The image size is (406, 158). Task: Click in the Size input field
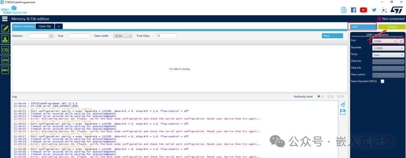click(x=79, y=36)
